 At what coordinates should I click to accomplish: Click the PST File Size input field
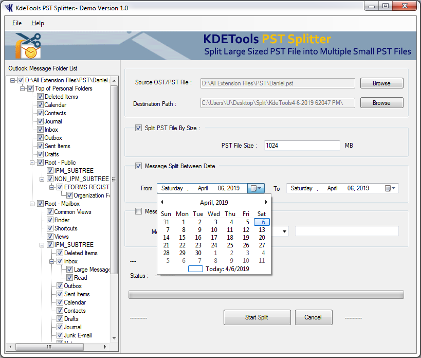coord(302,145)
